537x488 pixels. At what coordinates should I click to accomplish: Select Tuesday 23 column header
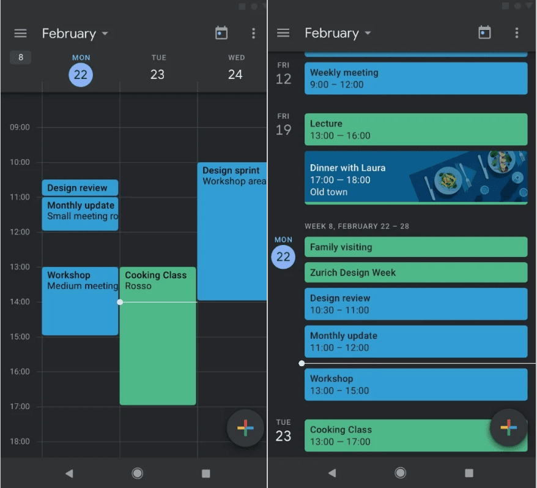(158, 68)
